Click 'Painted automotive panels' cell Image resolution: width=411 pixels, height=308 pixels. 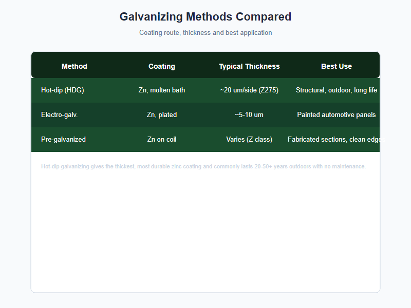(337, 114)
